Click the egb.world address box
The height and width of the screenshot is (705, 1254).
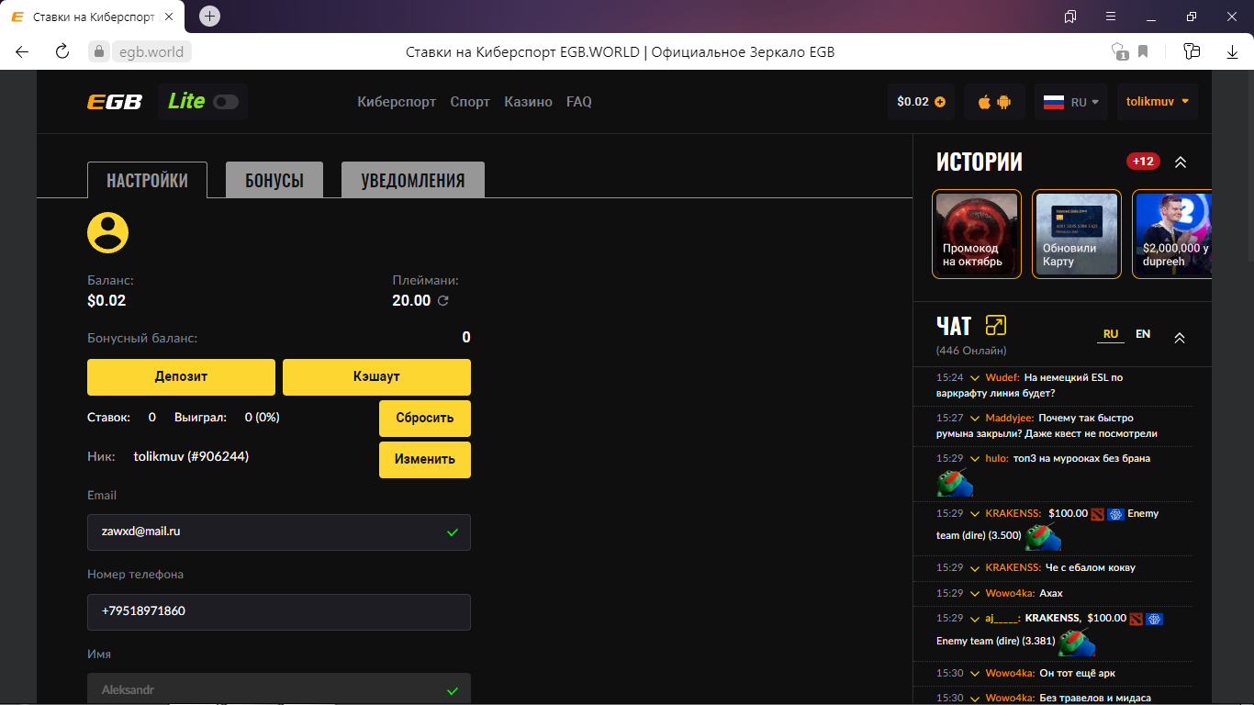pos(151,51)
